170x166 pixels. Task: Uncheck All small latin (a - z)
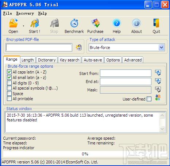click(x=9, y=77)
